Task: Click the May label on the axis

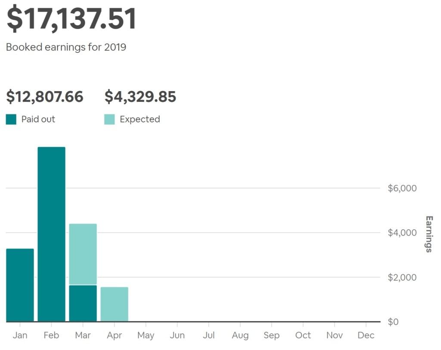Action: (146, 335)
